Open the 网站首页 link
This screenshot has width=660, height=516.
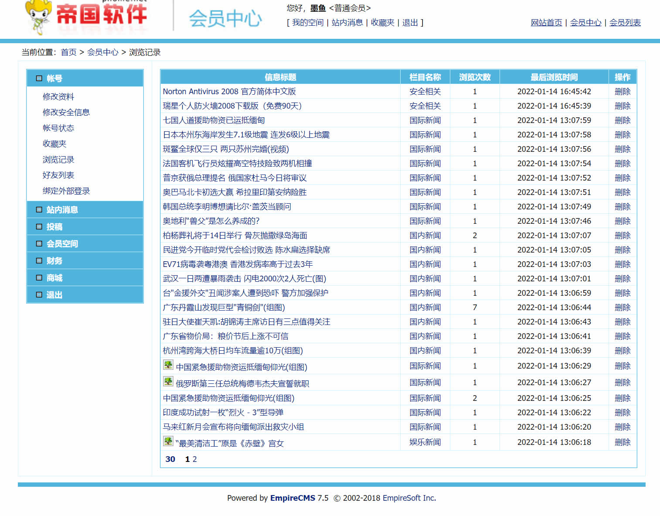[546, 23]
